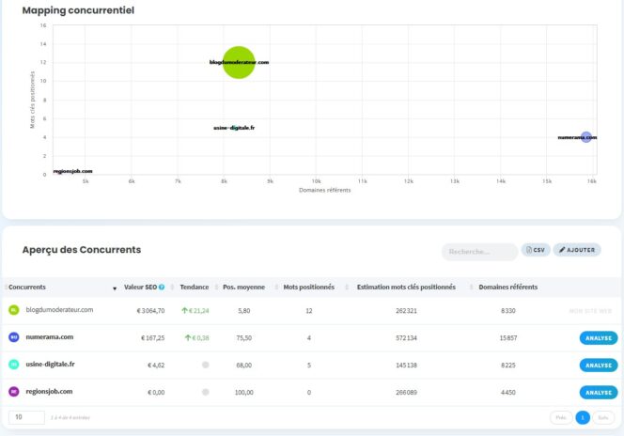Viewport: 624px width, 436px height.
Task: Open the Valeur SEO help icon
Action: [162, 287]
